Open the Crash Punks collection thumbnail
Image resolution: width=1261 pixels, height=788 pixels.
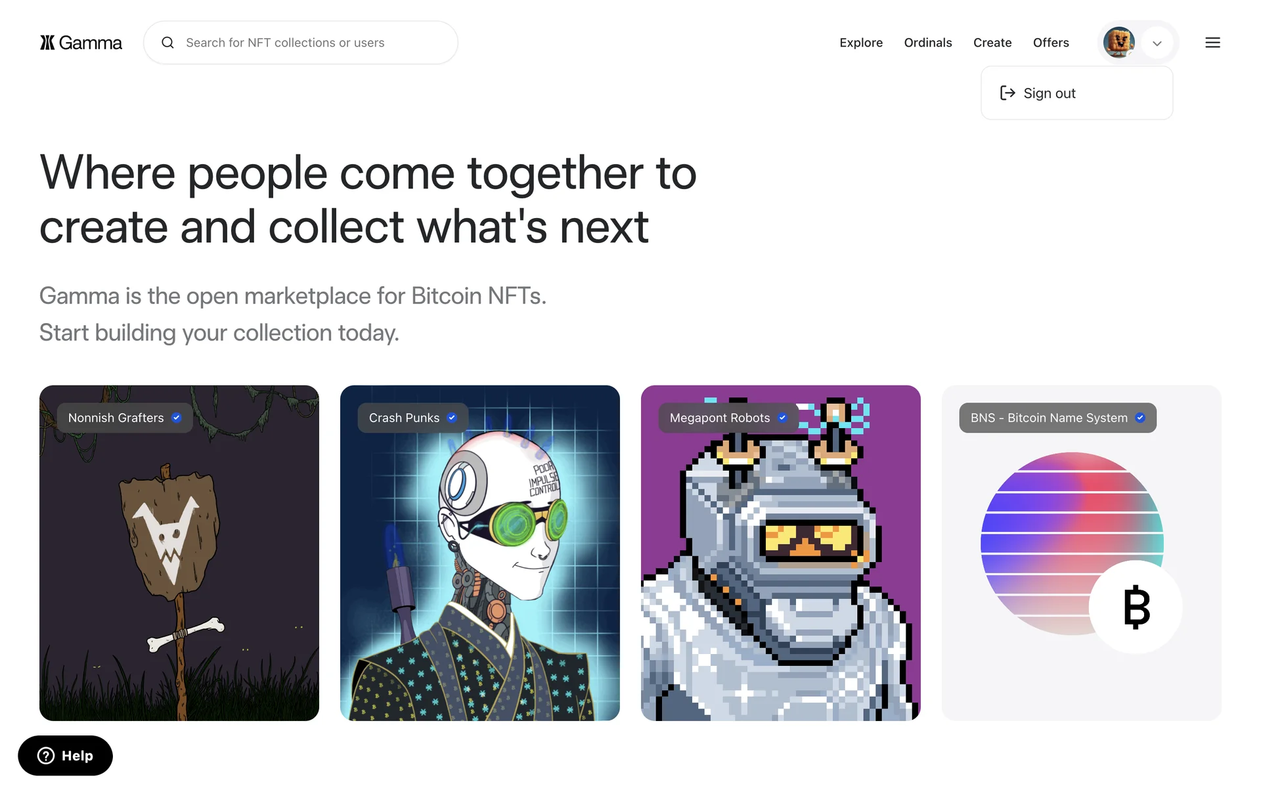pyautogui.click(x=480, y=553)
